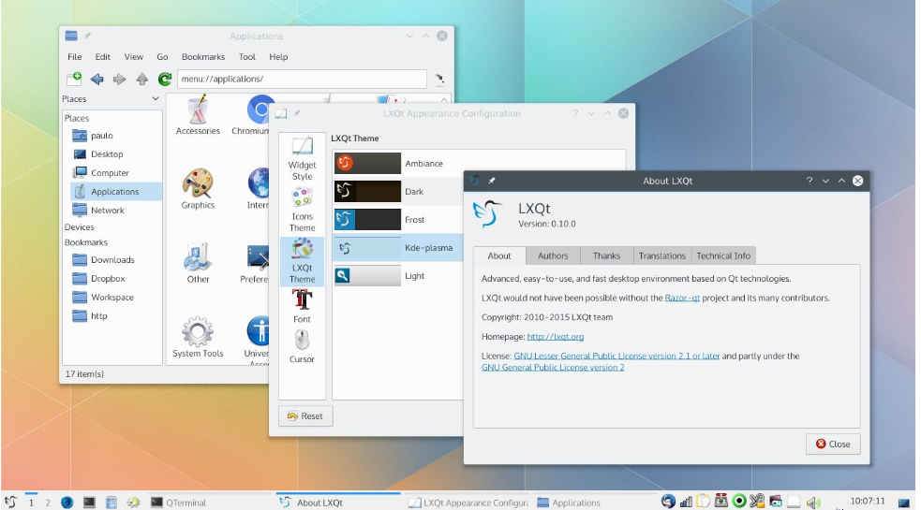The image size is (921, 510).
Task: Choose the Frost theme
Action: (397, 220)
